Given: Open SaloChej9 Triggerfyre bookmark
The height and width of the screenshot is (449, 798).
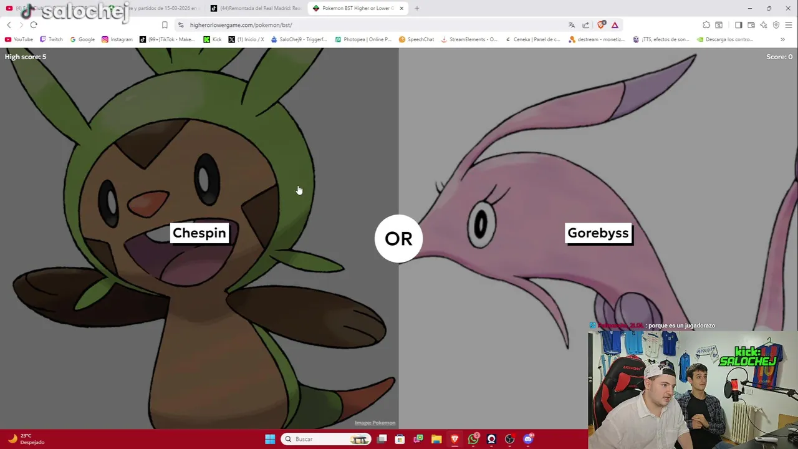Looking at the screenshot, I should click(299, 39).
